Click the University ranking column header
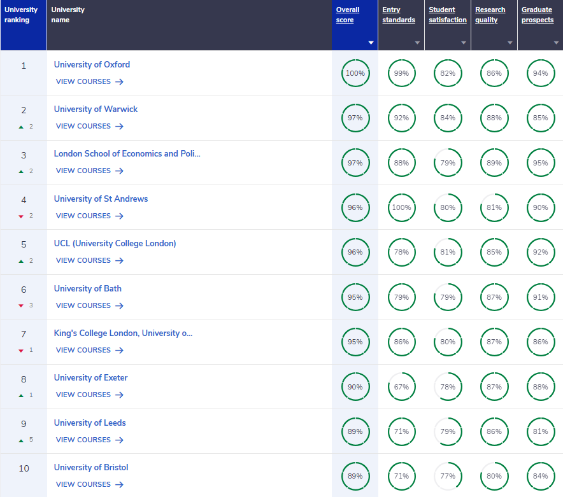This screenshot has height=497, width=563. (24, 25)
